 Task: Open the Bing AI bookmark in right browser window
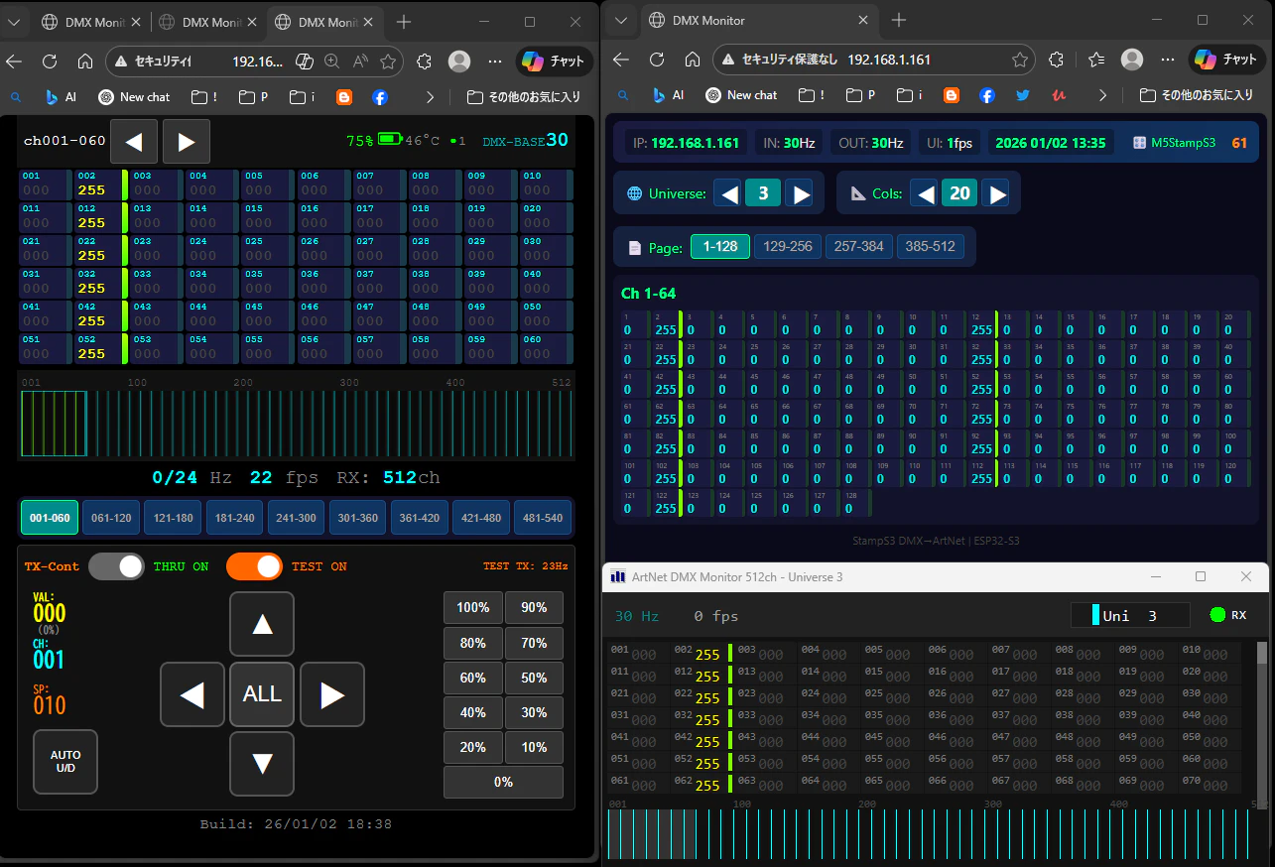tap(669, 95)
